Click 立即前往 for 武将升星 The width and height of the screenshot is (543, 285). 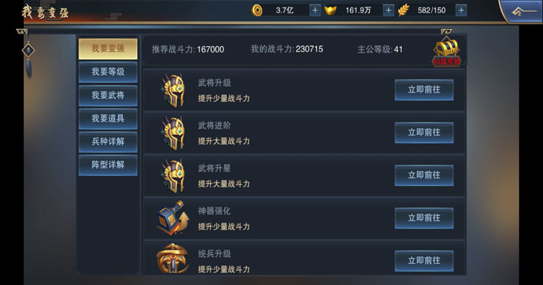(x=424, y=175)
